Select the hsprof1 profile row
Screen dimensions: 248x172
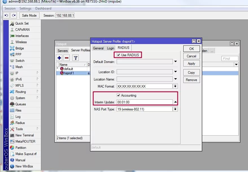pos(73,73)
